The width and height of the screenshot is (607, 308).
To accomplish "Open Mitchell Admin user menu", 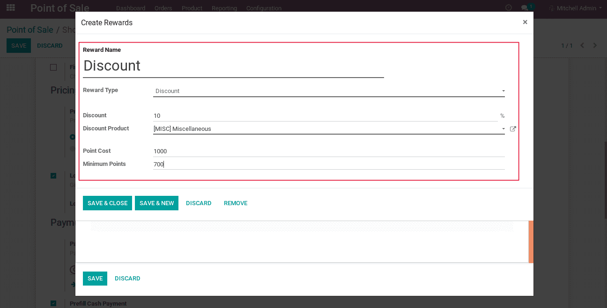I will (576, 8).
